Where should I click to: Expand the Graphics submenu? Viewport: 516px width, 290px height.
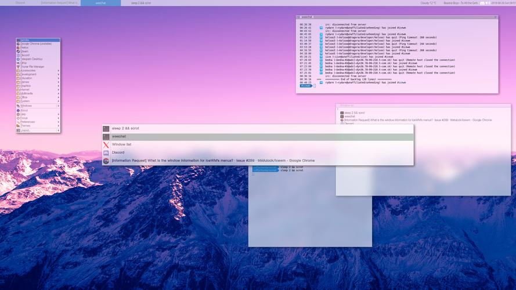tap(38, 86)
